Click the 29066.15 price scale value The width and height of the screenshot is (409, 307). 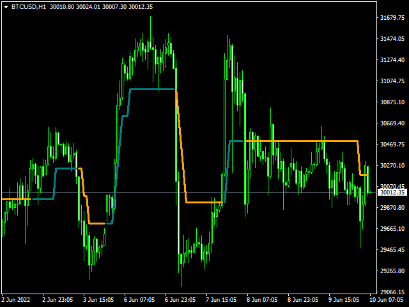pos(392,292)
